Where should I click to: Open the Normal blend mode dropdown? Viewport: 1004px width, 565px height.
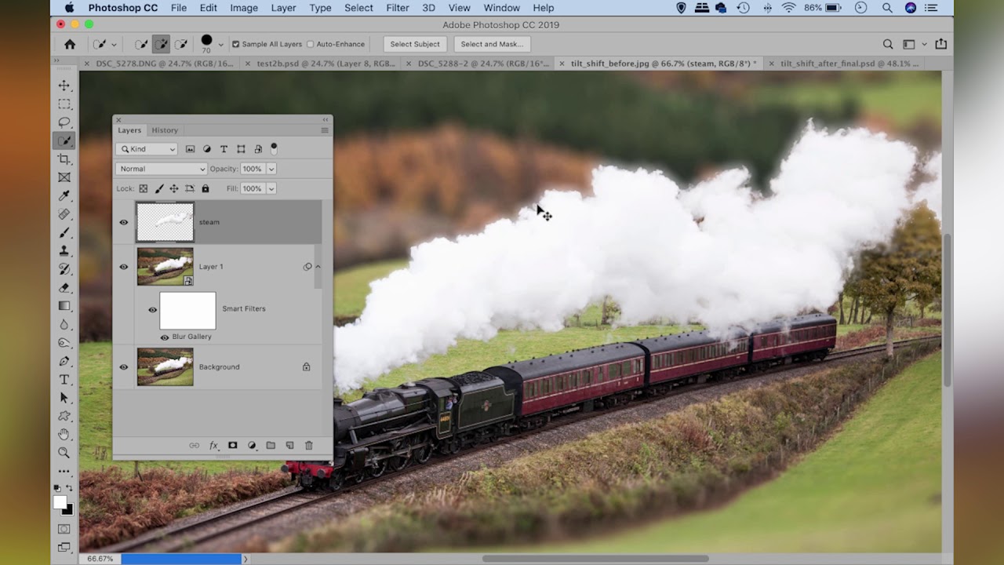(161, 169)
